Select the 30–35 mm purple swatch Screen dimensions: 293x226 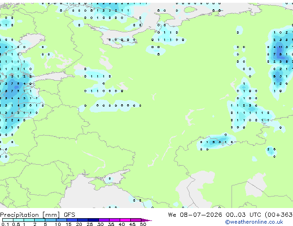[x=104, y=220]
